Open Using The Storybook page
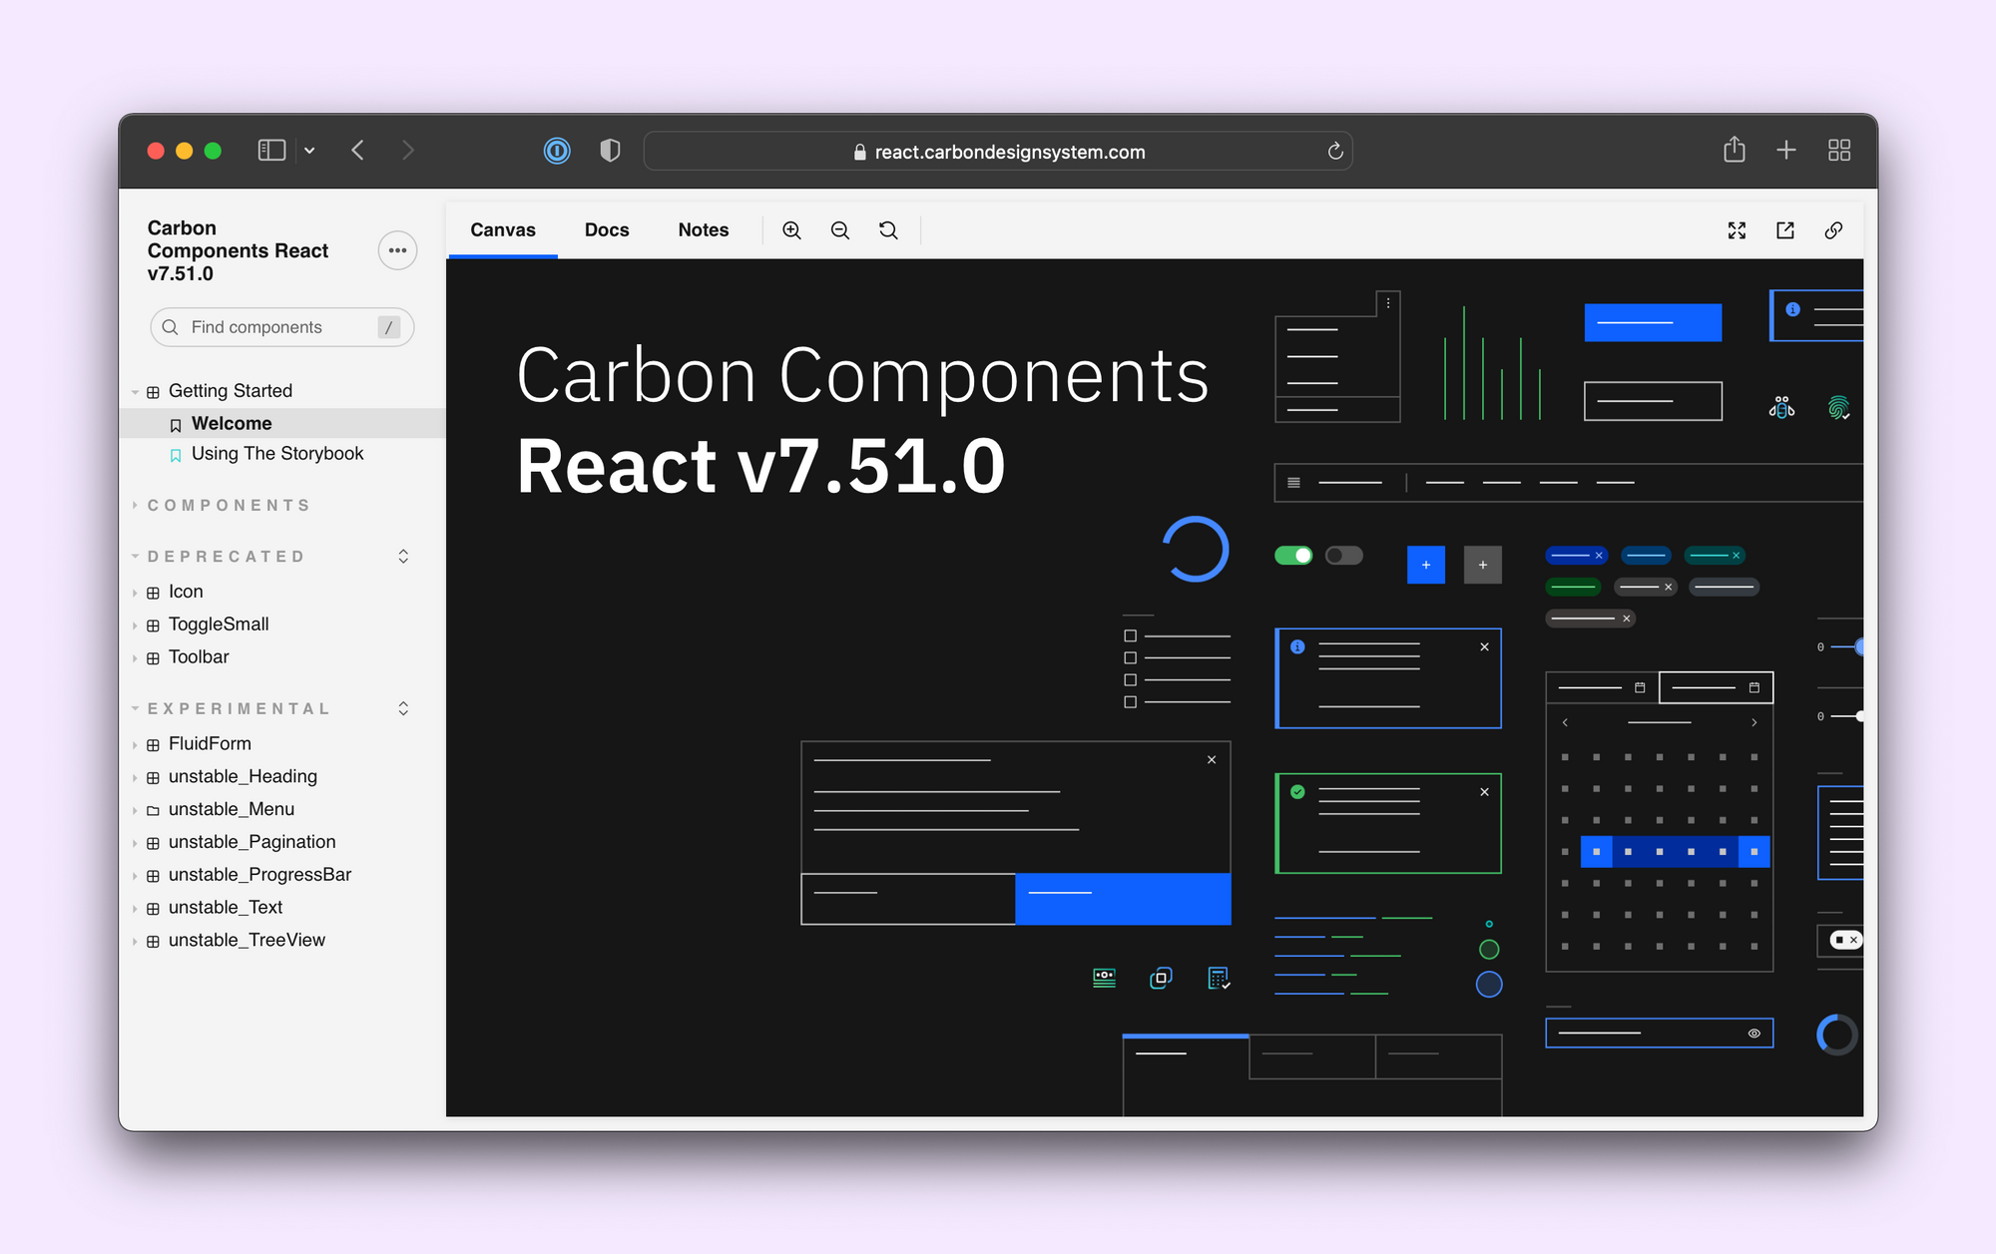The height and width of the screenshot is (1254, 1996). tap(276, 454)
